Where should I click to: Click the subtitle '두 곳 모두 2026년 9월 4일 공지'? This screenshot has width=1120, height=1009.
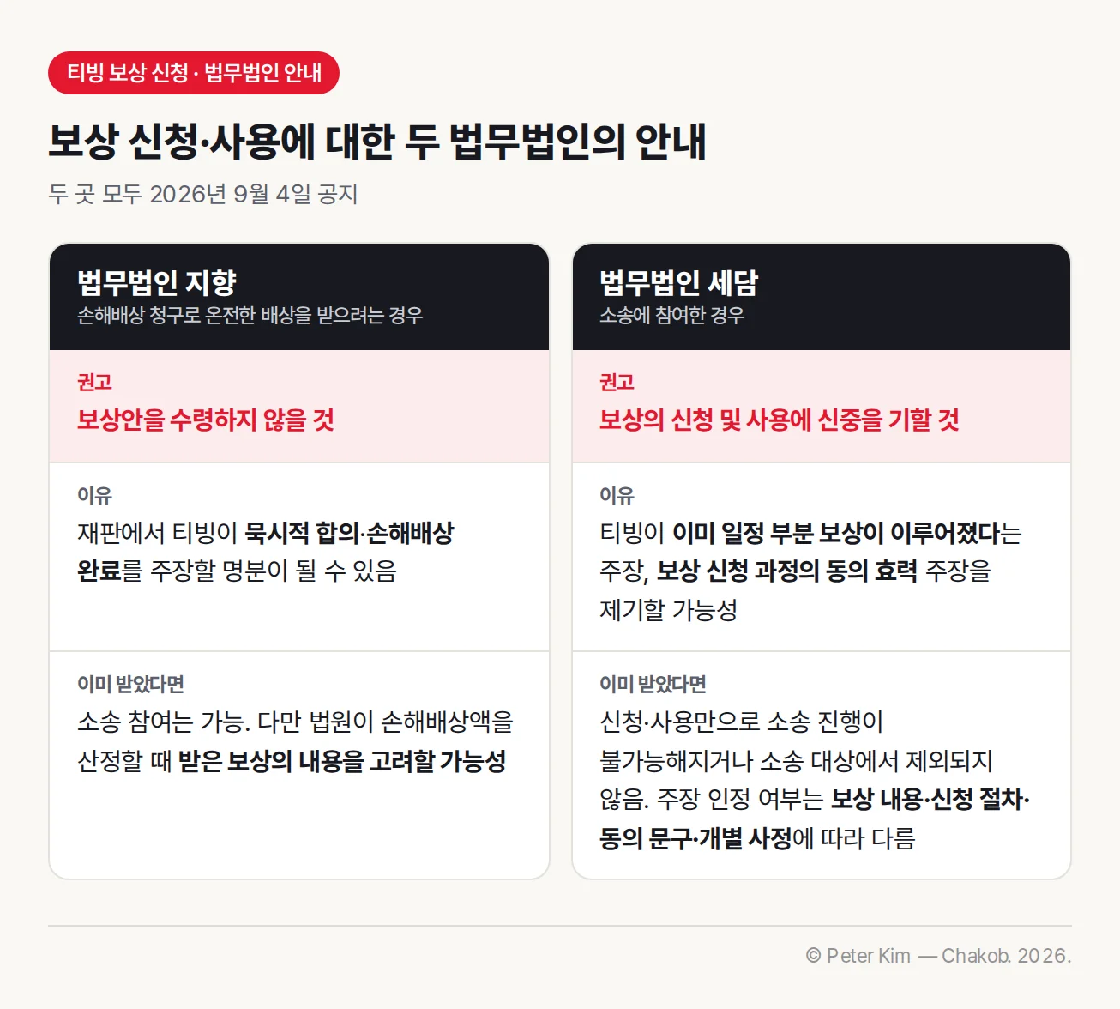click(x=203, y=194)
